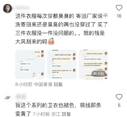Screen dimensions: 127x117
Task: Reply to the Zhejiang comment
Action: click(x=66, y=114)
